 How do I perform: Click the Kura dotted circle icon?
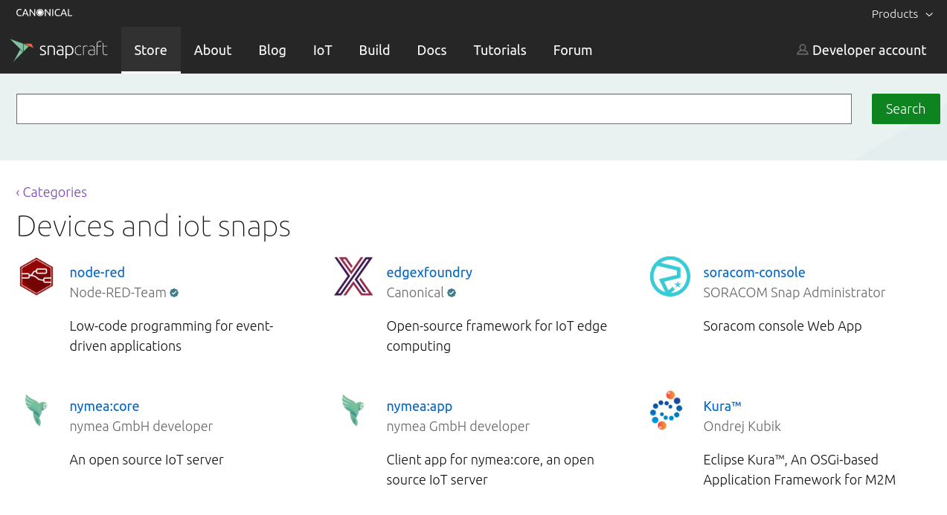[x=667, y=410]
